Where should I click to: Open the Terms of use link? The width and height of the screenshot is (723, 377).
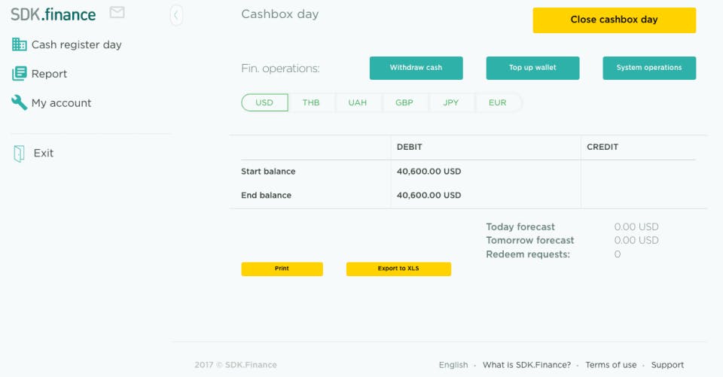click(x=611, y=365)
